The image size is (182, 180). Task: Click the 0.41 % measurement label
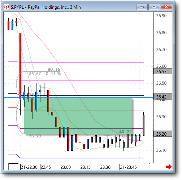[x=53, y=74]
